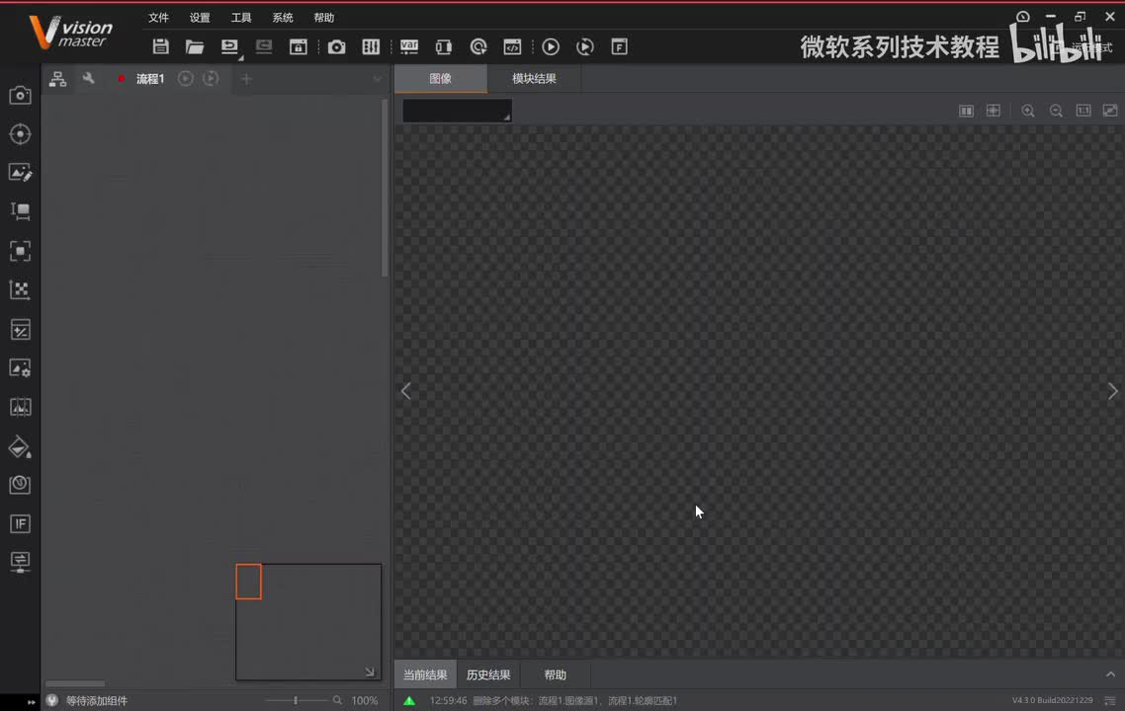Screen dimensions: 1125x711
Task: Select the 历史结果 tab
Action: click(488, 675)
